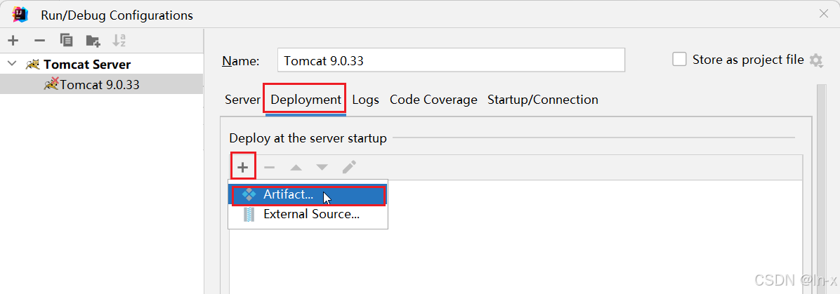Add a new run configuration
840x294 pixels.
tap(13, 40)
